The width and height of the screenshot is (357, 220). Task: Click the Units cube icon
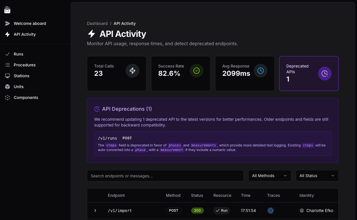click(x=7, y=87)
